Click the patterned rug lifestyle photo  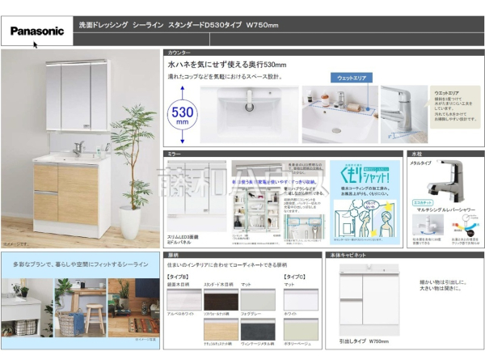(133, 307)
